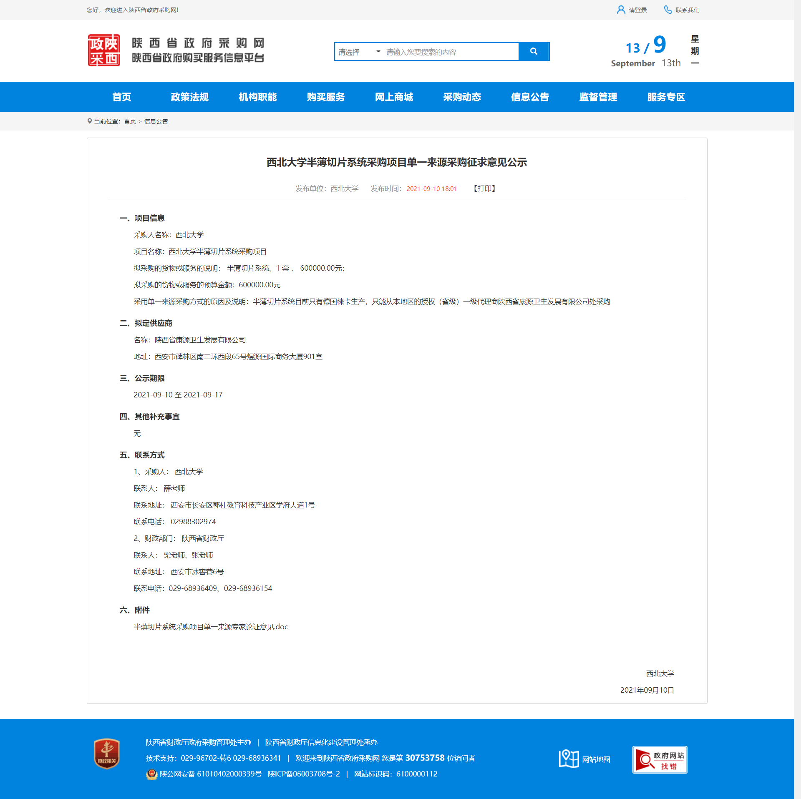
Task: Click the 【打印】 print link
Action: point(484,188)
